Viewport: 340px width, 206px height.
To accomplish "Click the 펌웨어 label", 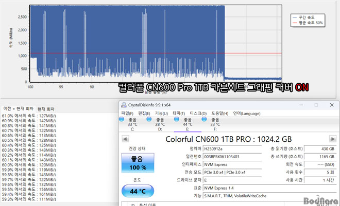I will pyautogui.click(x=195, y=148).
